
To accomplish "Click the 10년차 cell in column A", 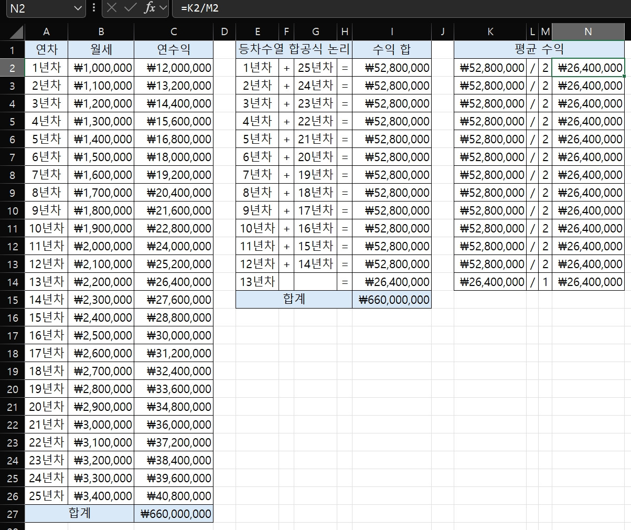I will [x=46, y=228].
